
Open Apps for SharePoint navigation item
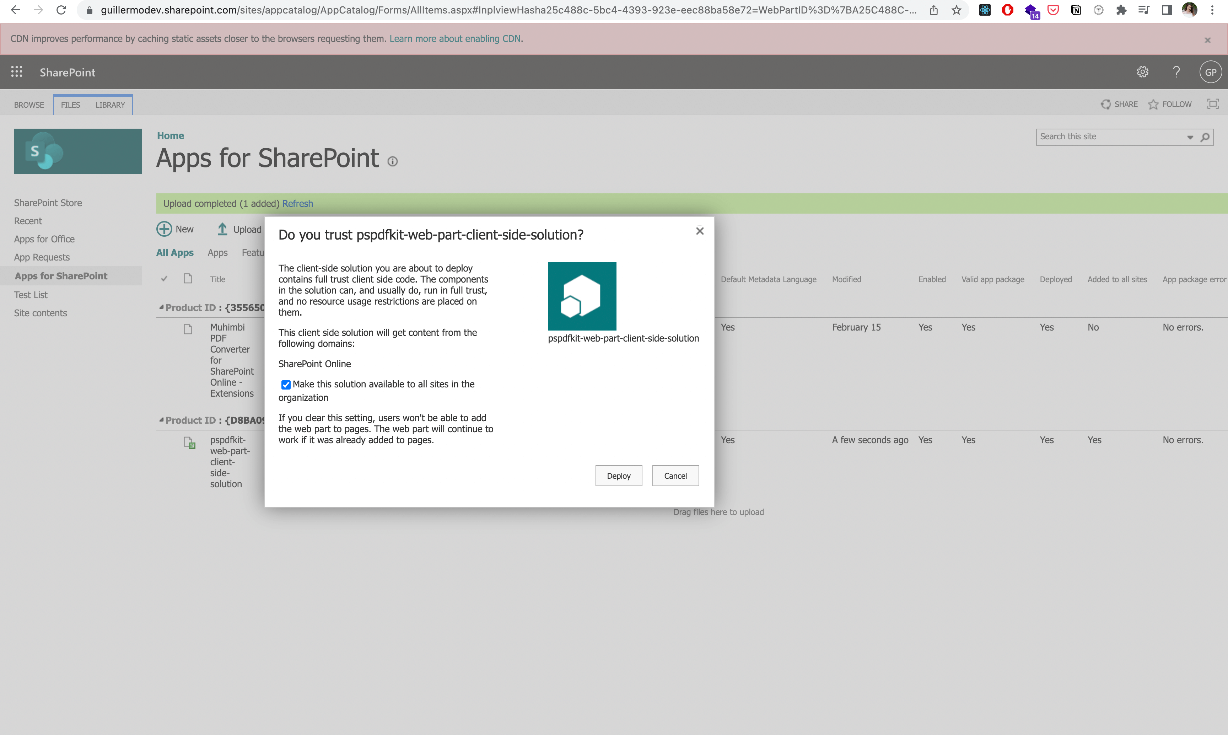[61, 276]
